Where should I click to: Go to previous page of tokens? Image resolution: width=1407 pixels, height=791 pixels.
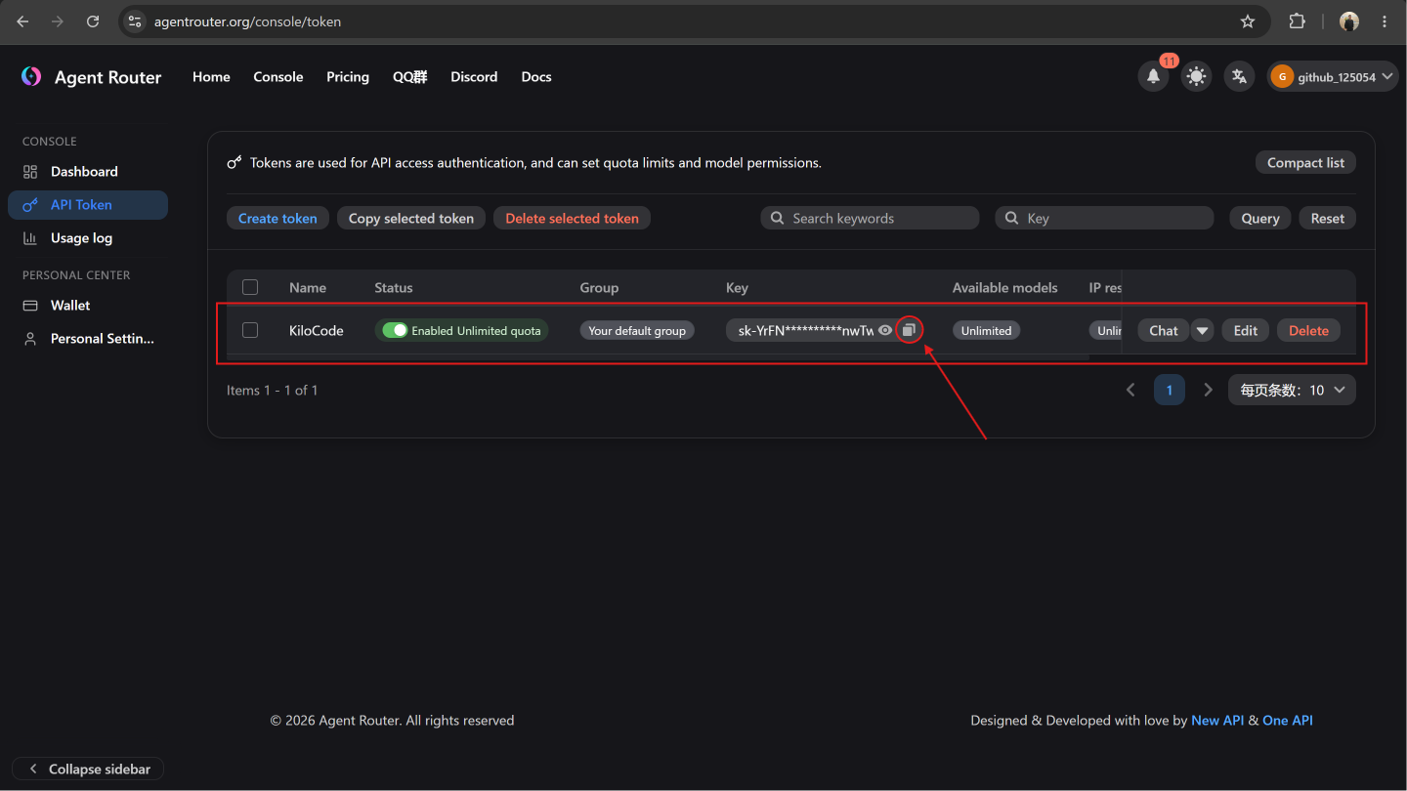click(x=1130, y=390)
